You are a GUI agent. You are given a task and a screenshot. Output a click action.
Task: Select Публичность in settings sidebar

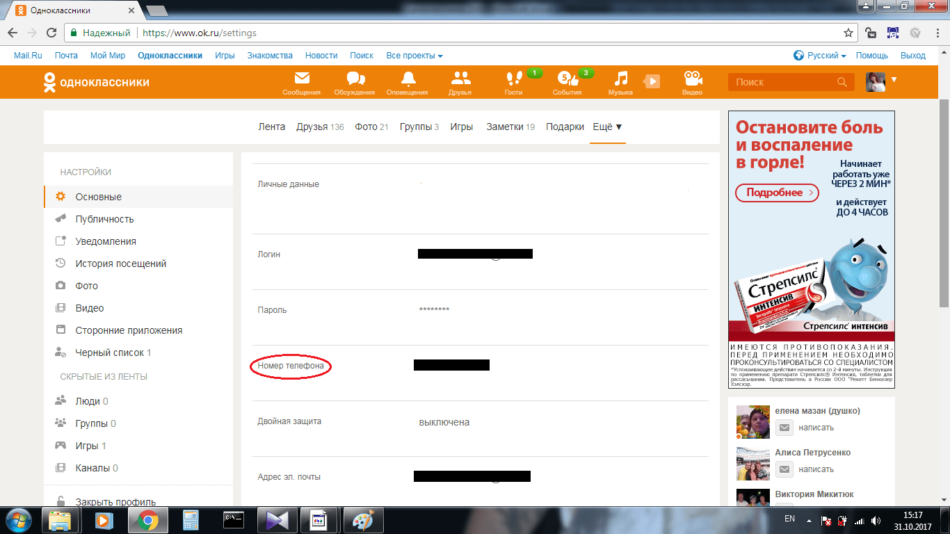click(x=138, y=219)
